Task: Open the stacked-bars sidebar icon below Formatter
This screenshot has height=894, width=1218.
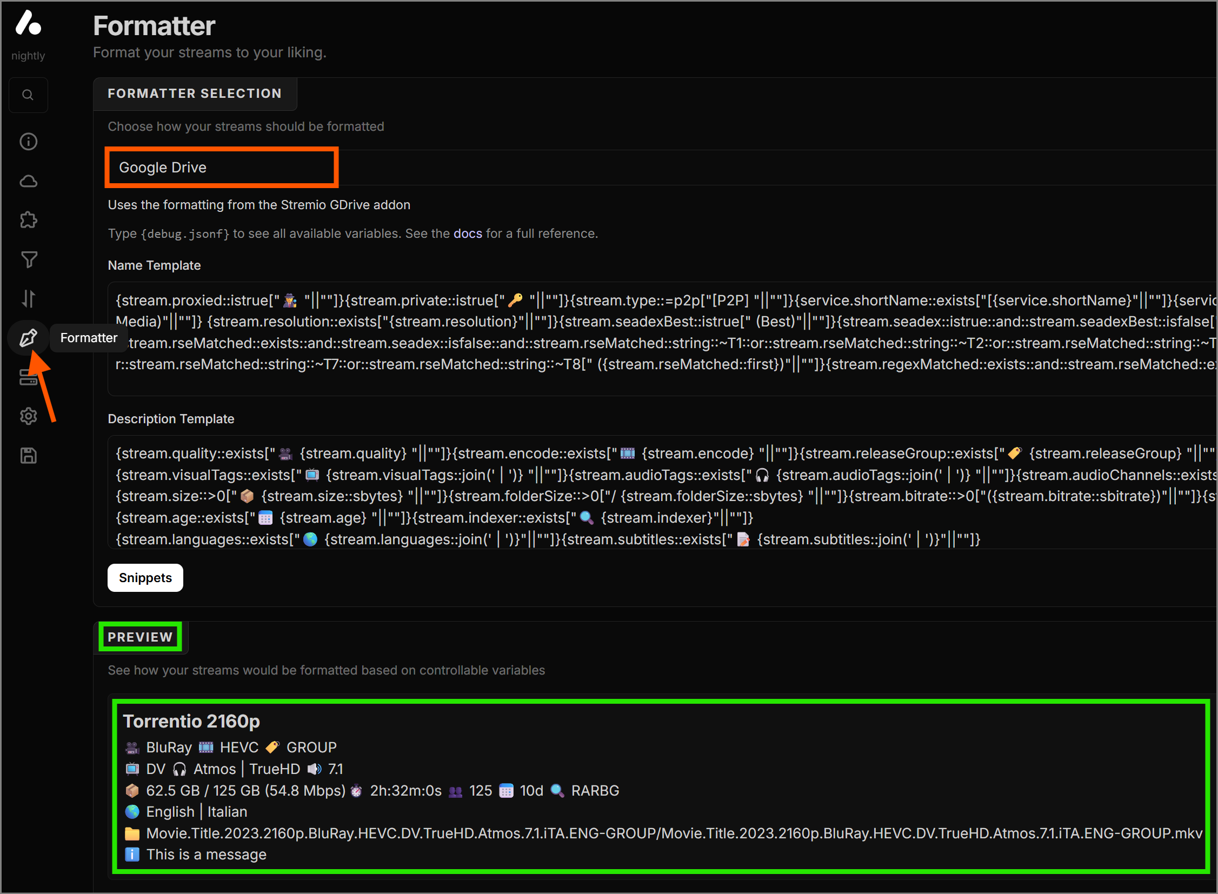Action: click(28, 377)
